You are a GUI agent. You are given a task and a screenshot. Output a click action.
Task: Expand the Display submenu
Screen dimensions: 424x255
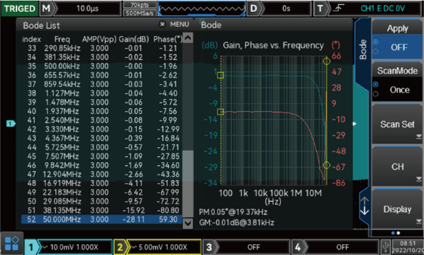click(x=397, y=209)
